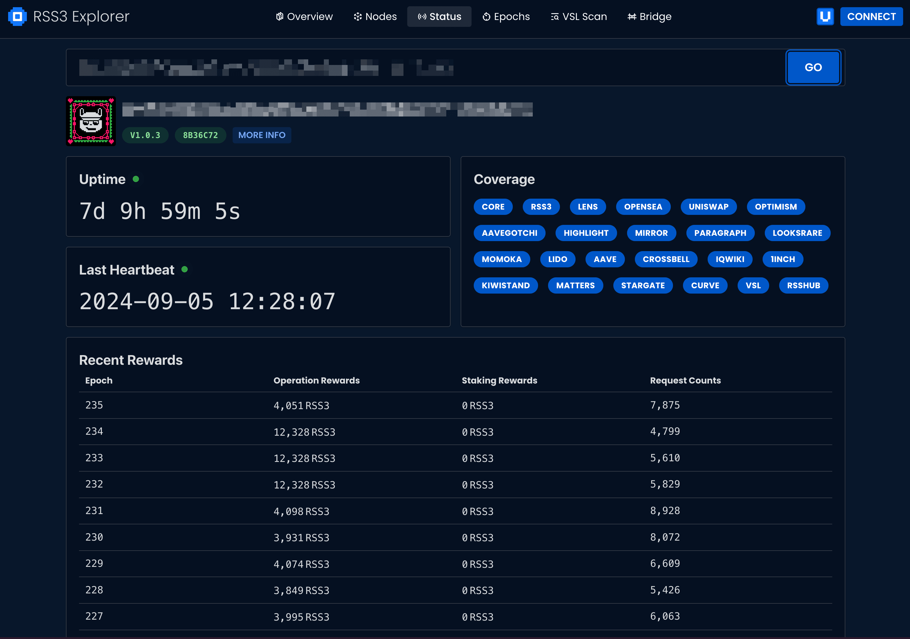910x639 pixels.
Task: Go to the Nodes tab
Action: pos(375,16)
